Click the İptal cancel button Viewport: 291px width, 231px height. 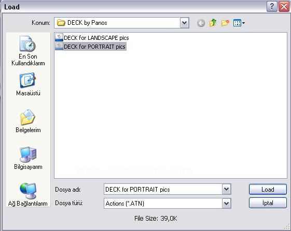tap(268, 203)
